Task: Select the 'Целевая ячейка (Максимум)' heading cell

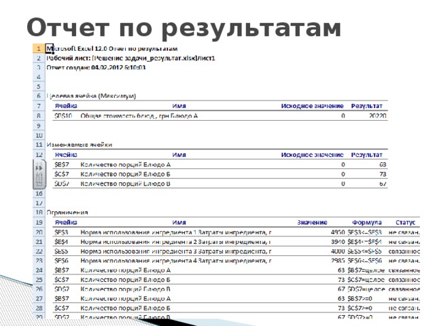Action: 91,96
